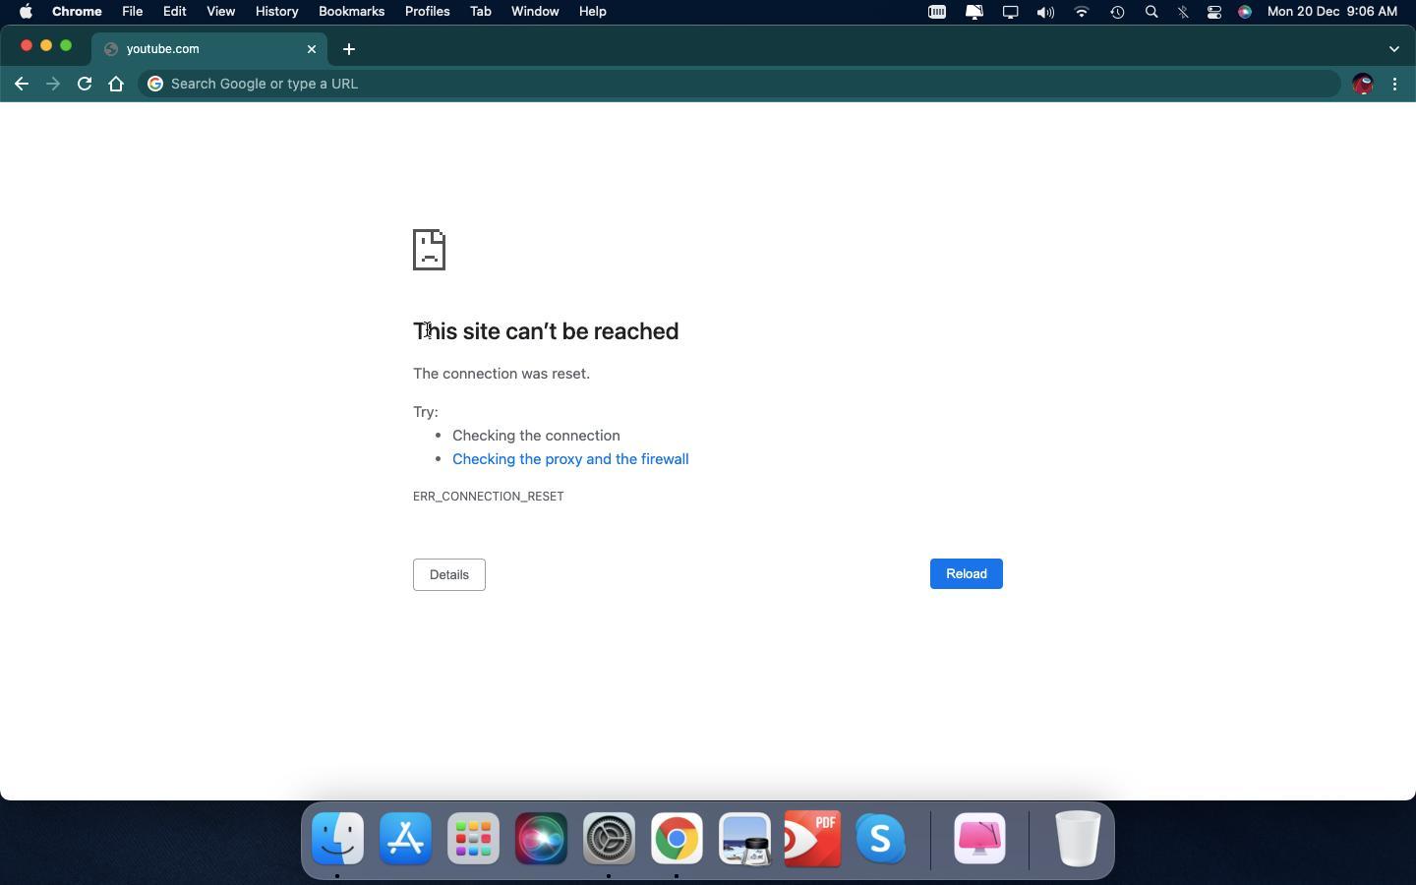Open Launchpad from the dock
The width and height of the screenshot is (1416, 885).
pos(473,839)
